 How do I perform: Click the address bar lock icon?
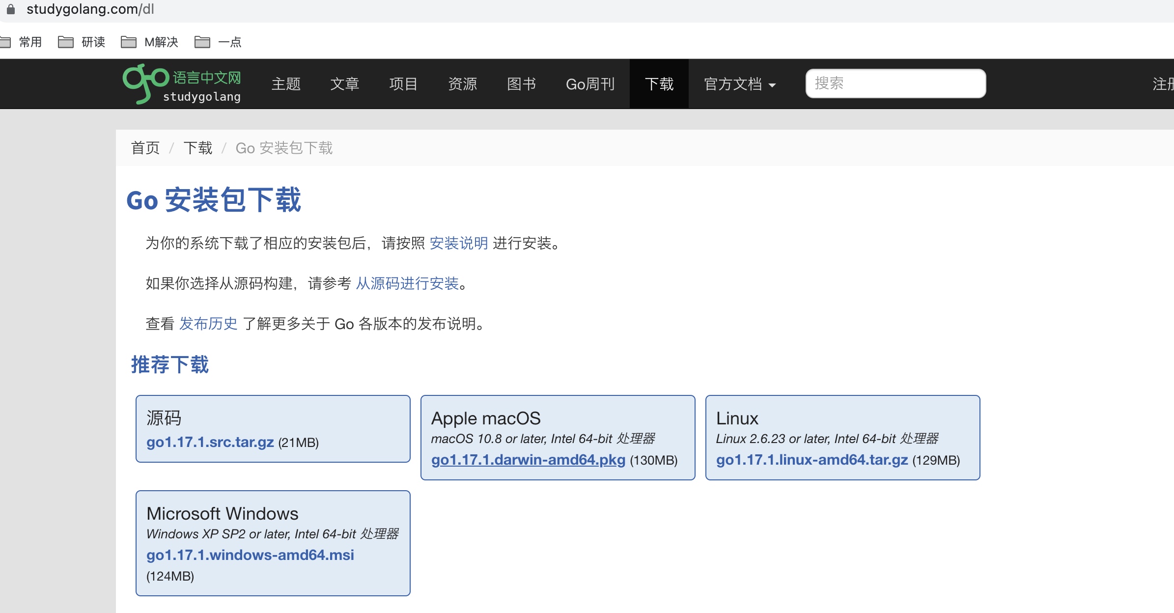(10, 9)
